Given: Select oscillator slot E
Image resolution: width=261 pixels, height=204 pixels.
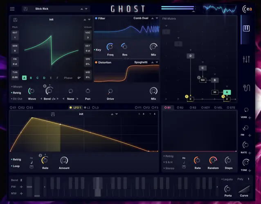Looking at the screenshot, I should (51, 78).
